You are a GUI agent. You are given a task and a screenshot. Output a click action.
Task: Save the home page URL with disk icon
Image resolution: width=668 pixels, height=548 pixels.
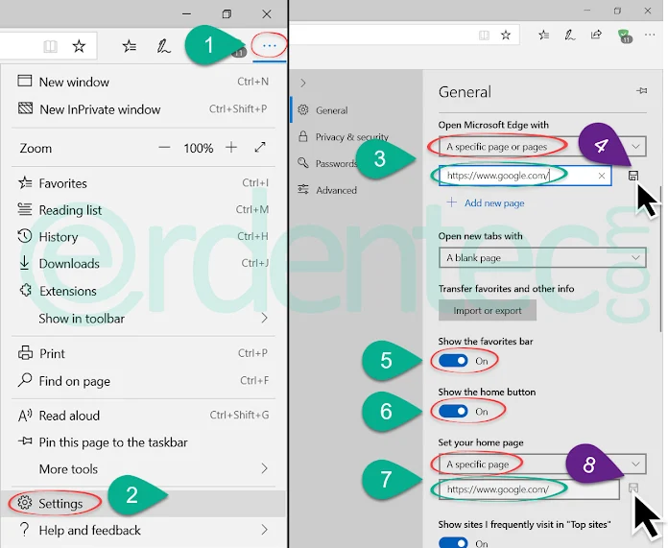[633, 488]
